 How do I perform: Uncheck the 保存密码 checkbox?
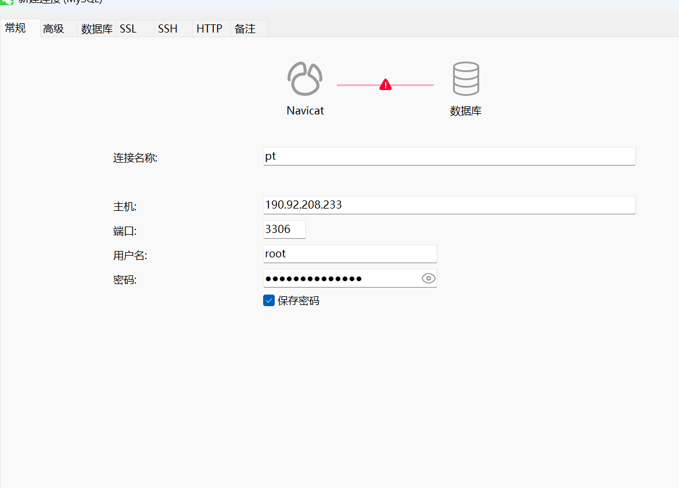pos(269,300)
